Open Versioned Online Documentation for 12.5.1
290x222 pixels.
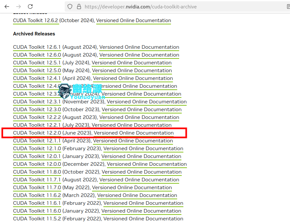click(132, 63)
